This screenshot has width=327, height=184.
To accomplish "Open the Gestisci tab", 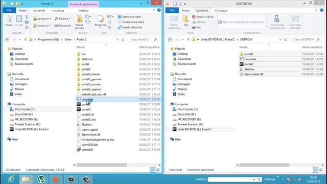I will [83, 10].
